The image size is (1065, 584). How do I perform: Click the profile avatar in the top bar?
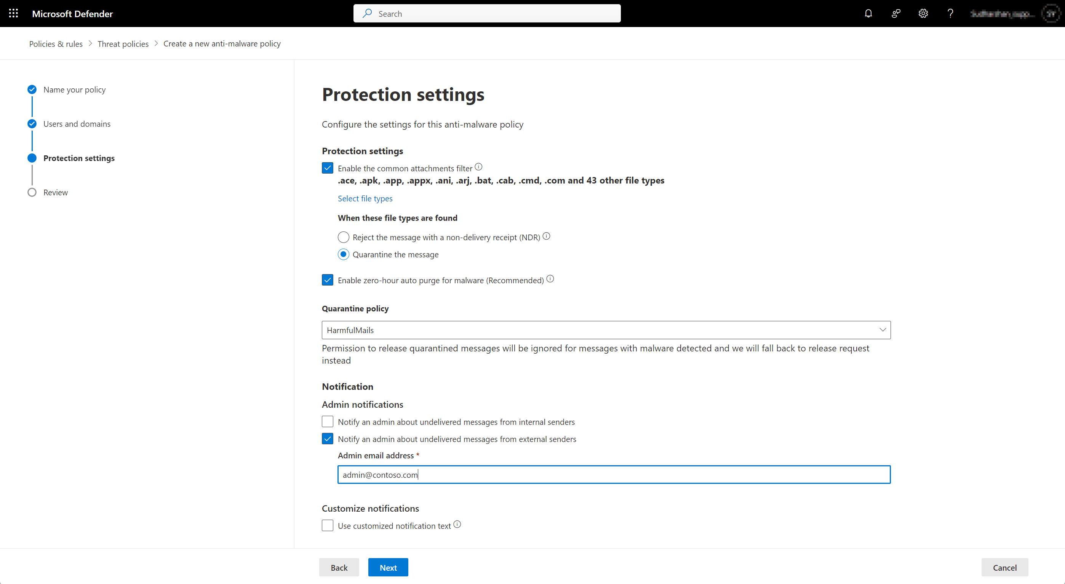[1051, 13]
